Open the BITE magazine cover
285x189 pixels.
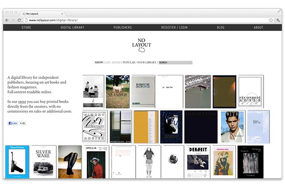pos(232,126)
